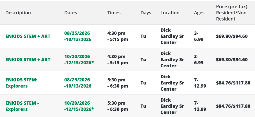This screenshot has width=255, height=117.
Task: Open ENKIDS STEM: Explorers class link
Action: coord(21,83)
